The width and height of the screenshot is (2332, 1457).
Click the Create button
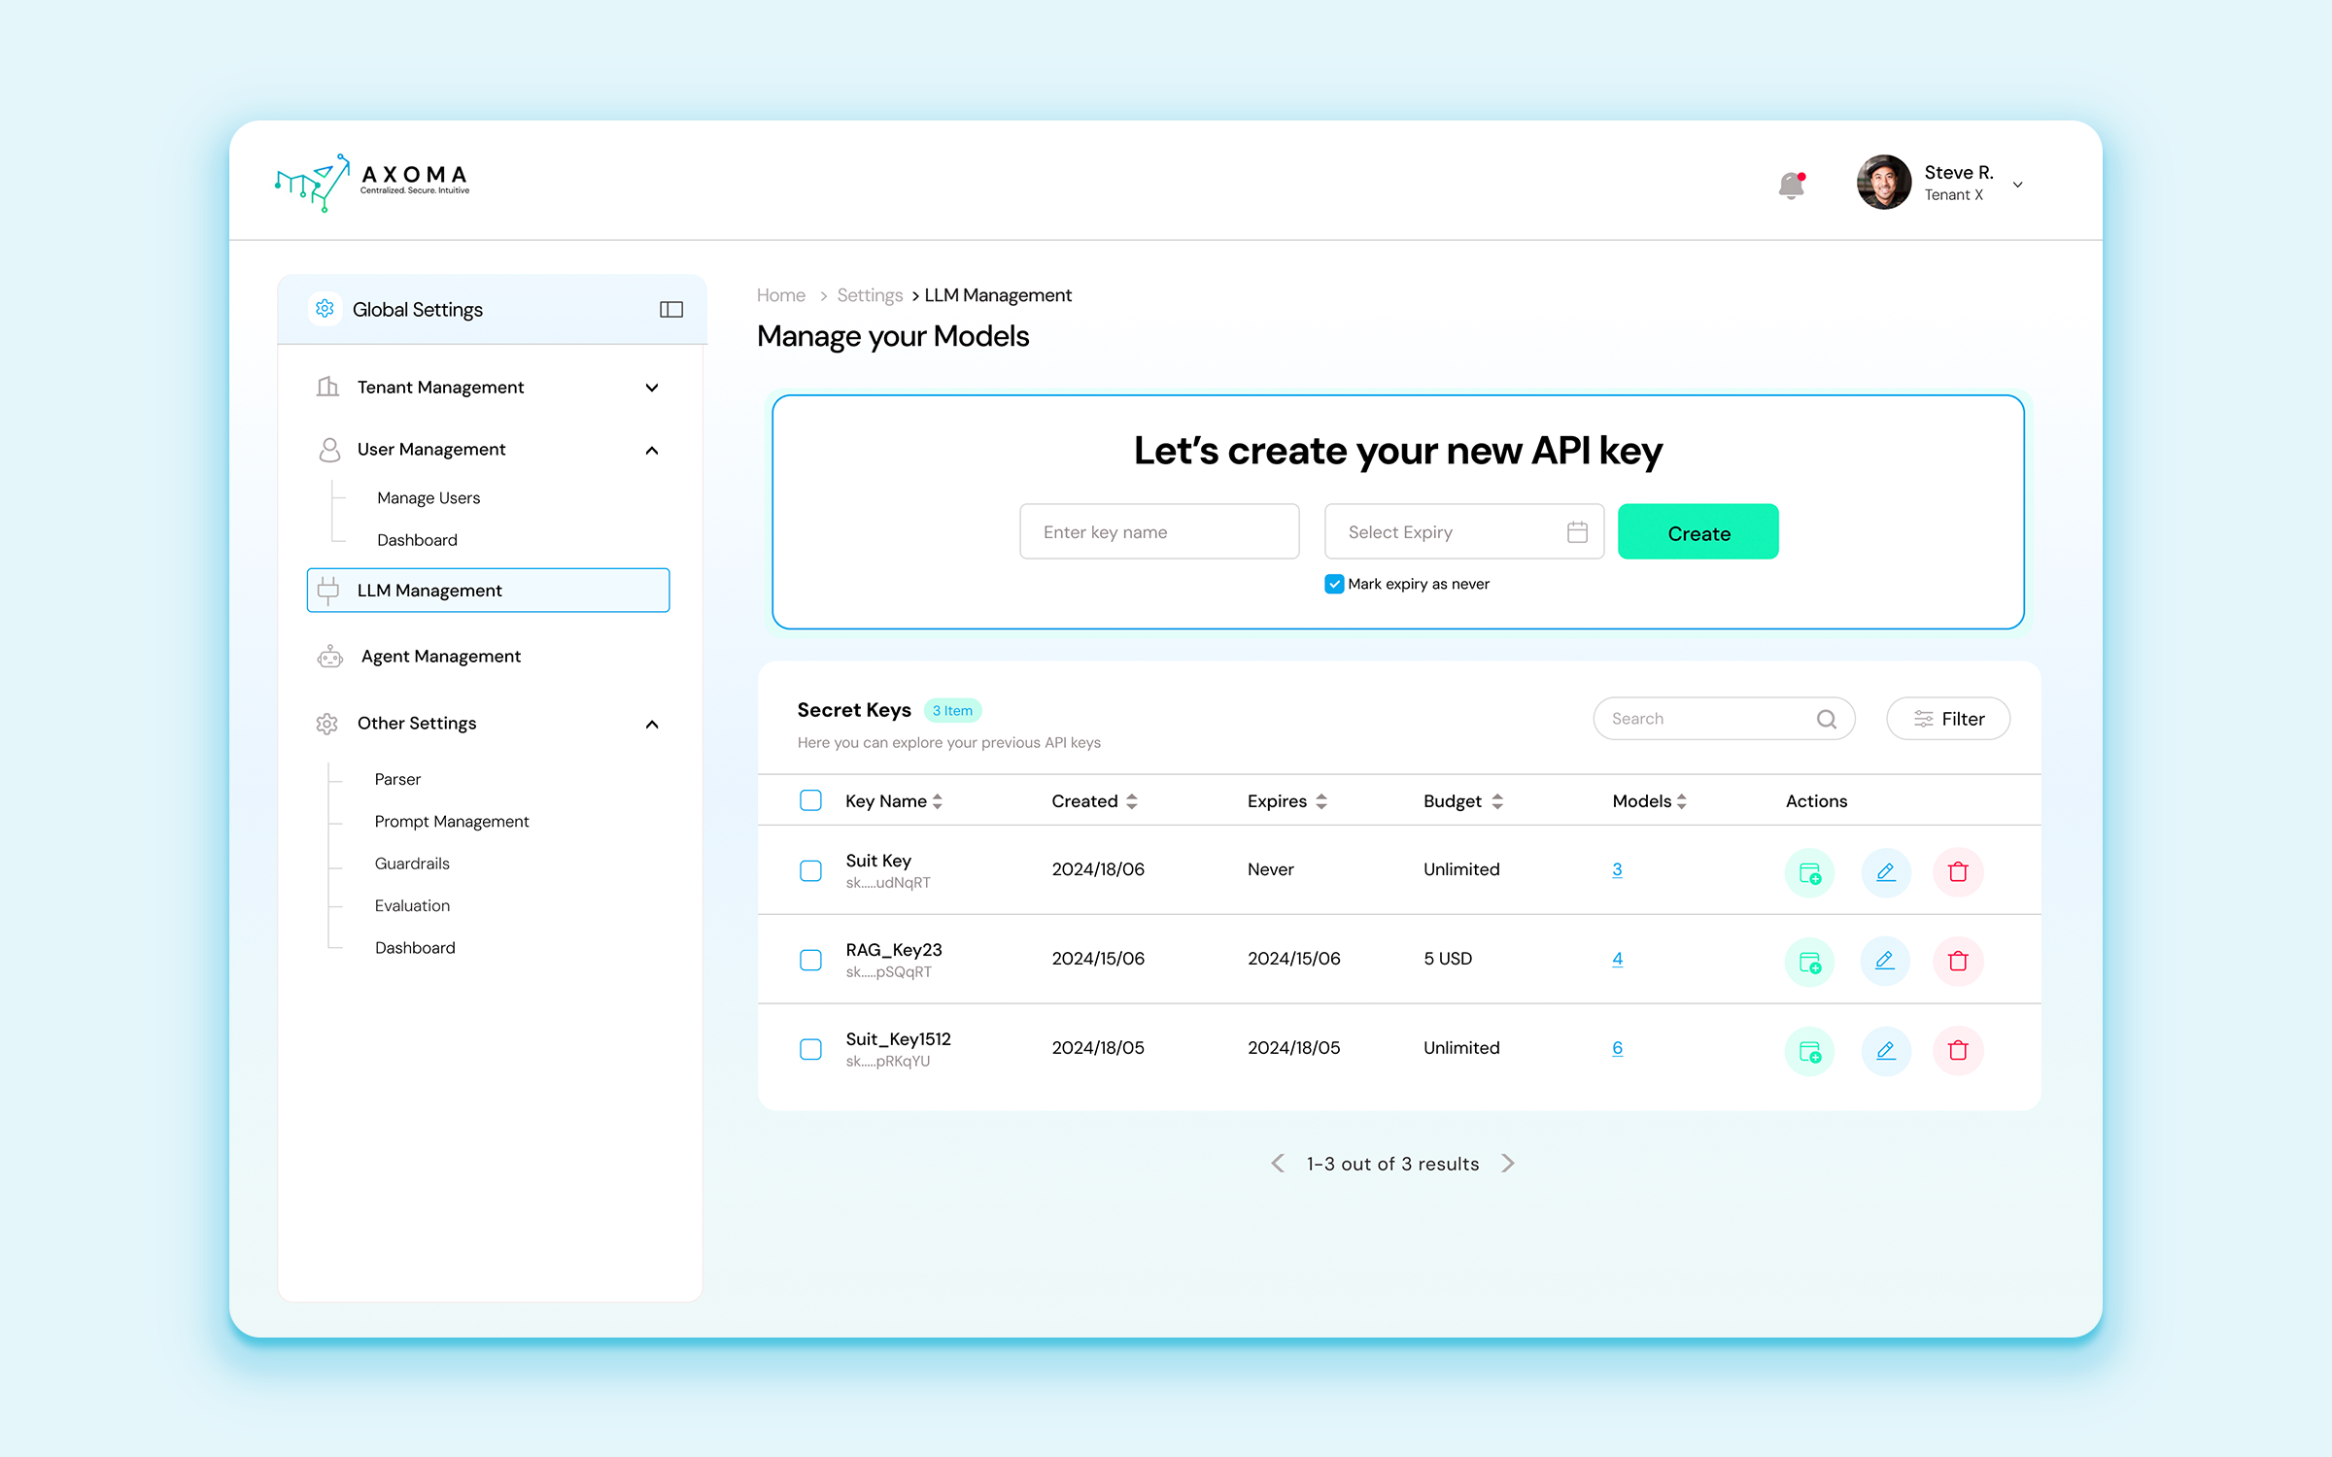pos(1698,532)
